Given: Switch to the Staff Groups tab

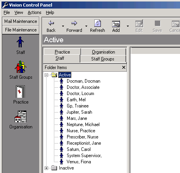Looking at the screenshot, I should pos(103,59).
